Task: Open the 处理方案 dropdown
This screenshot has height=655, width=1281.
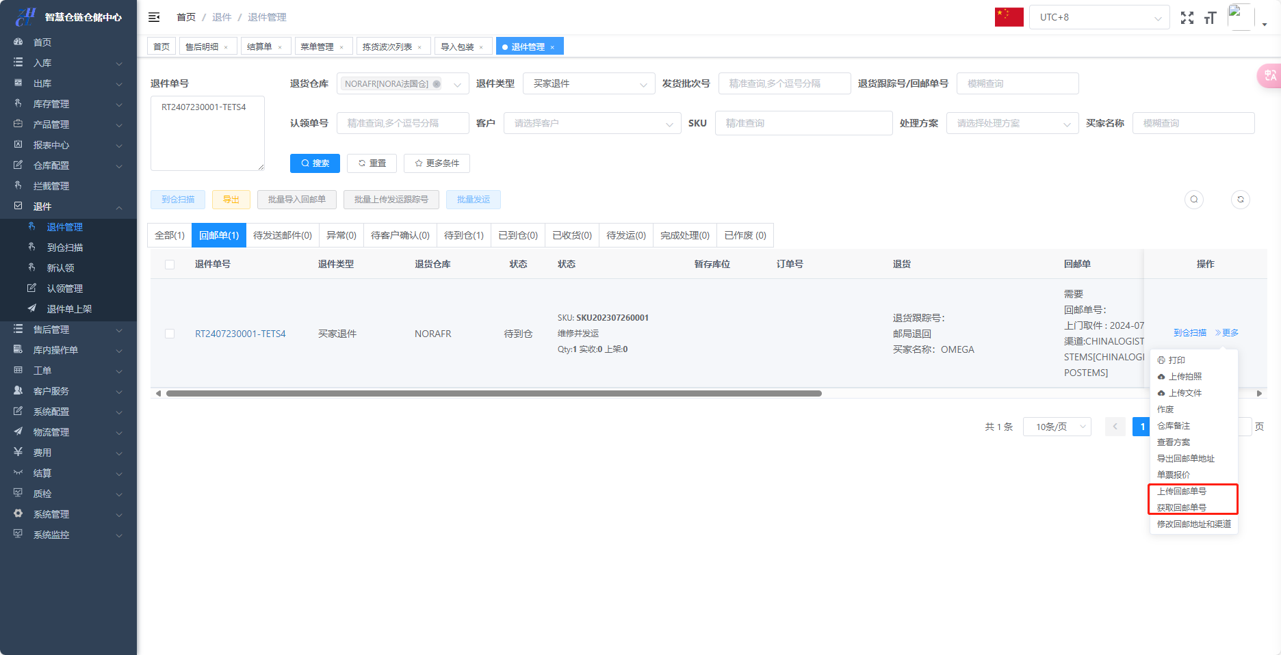Action: pyautogui.click(x=1012, y=123)
